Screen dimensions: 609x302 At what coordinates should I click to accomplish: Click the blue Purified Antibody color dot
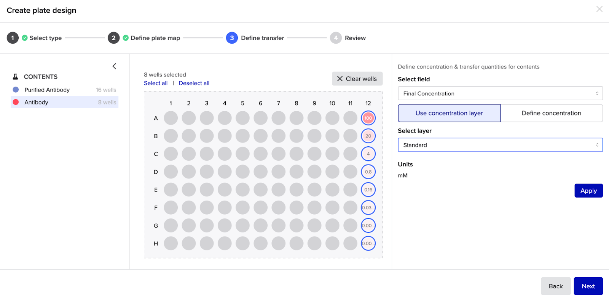16,90
